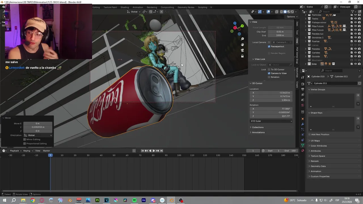Viewport: 363px width, 204px height.
Task: Expand the Piba Future collection
Action: pos(306,26)
